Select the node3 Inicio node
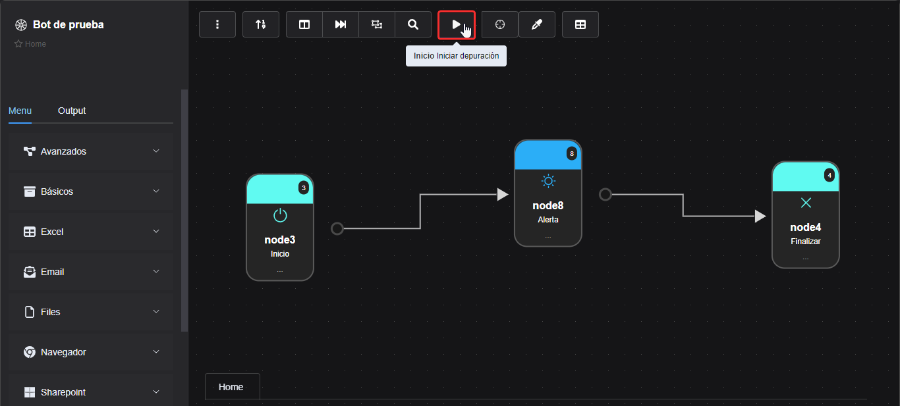 pyautogui.click(x=280, y=228)
